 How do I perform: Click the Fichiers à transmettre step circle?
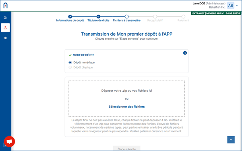coord(127,16)
